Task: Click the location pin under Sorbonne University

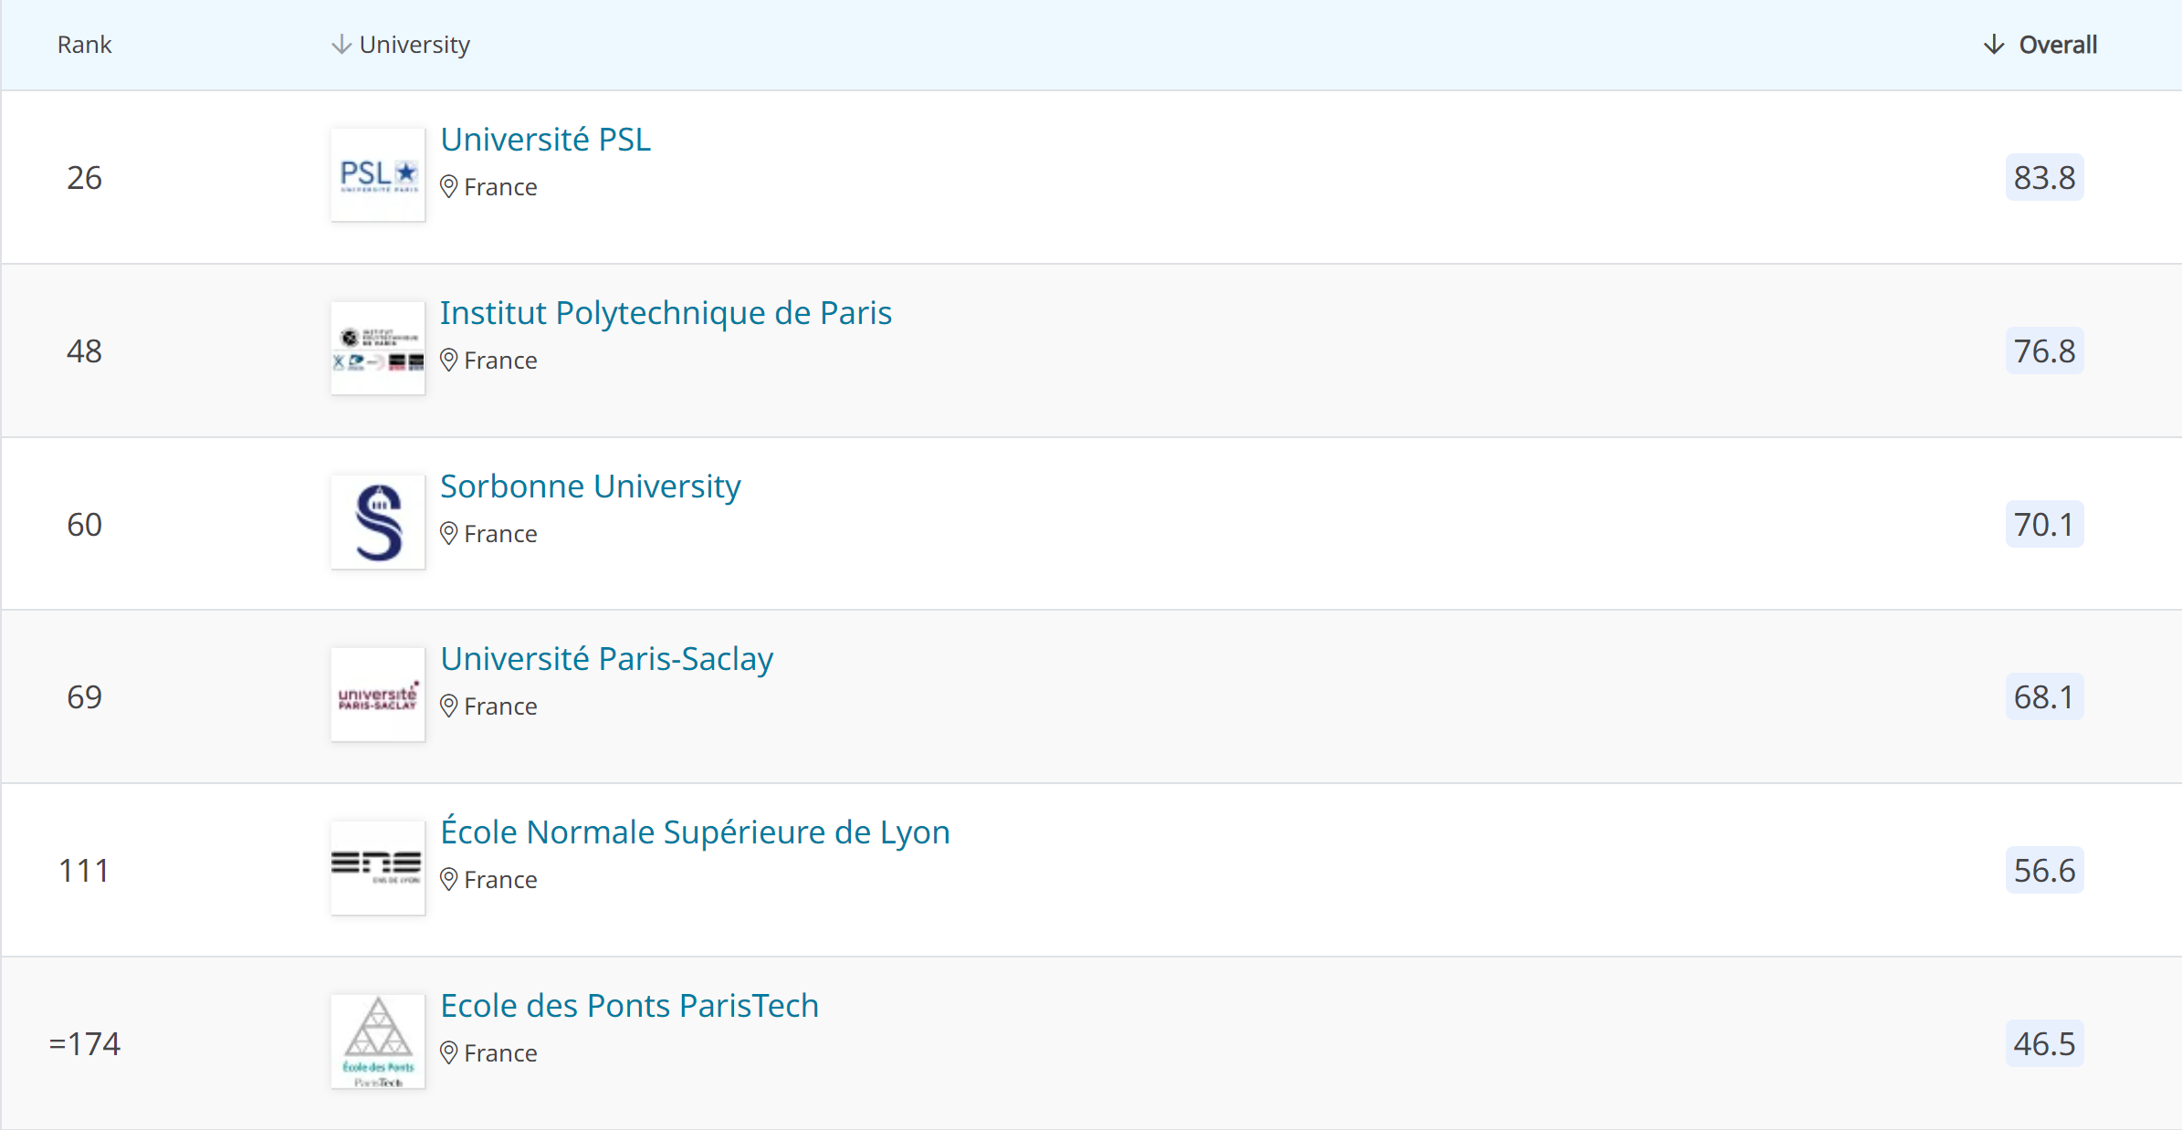Action: click(x=448, y=533)
